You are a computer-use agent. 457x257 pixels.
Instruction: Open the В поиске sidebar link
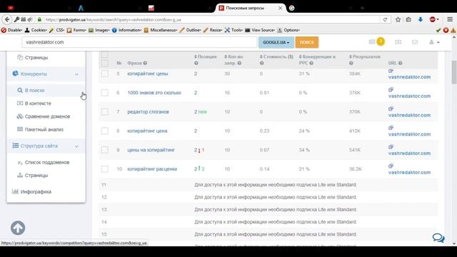point(34,91)
